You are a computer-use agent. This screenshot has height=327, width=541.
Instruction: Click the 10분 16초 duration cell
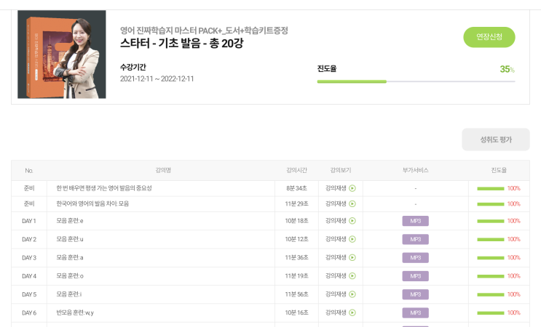point(297,312)
